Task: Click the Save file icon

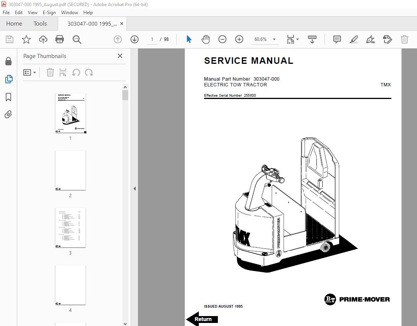Action: click(x=10, y=39)
